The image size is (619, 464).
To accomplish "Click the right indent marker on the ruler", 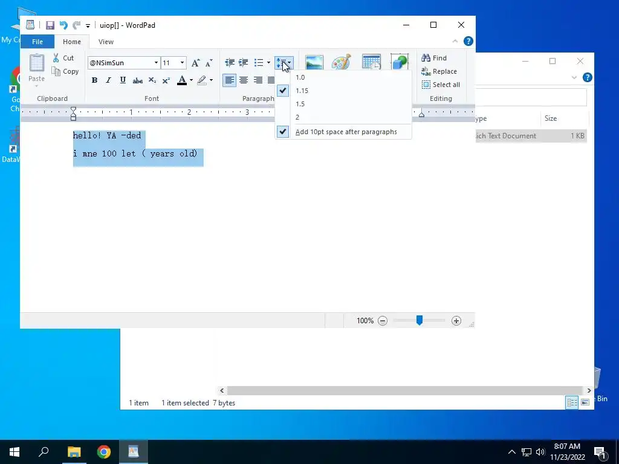I will (x=421, y=114).
